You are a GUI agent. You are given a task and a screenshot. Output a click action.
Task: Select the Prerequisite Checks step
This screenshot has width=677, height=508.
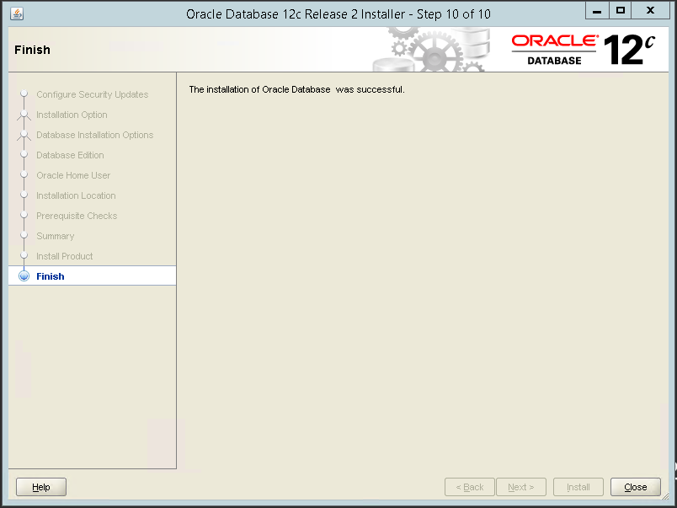coord(77,216)
